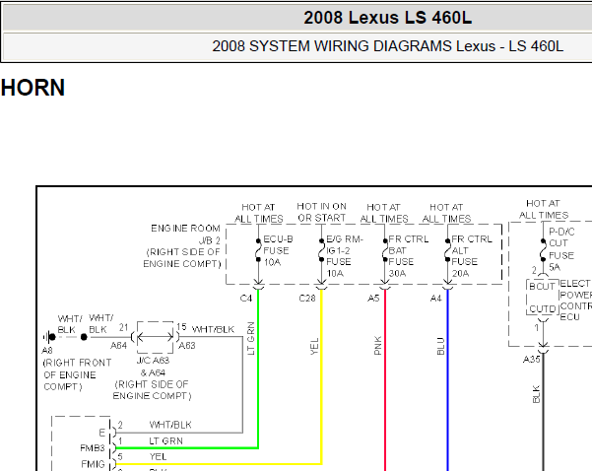Select the "FR CTRL ALT FUSE 20A" label
This screenshot has width=592, height=471.
pos(472,256)
